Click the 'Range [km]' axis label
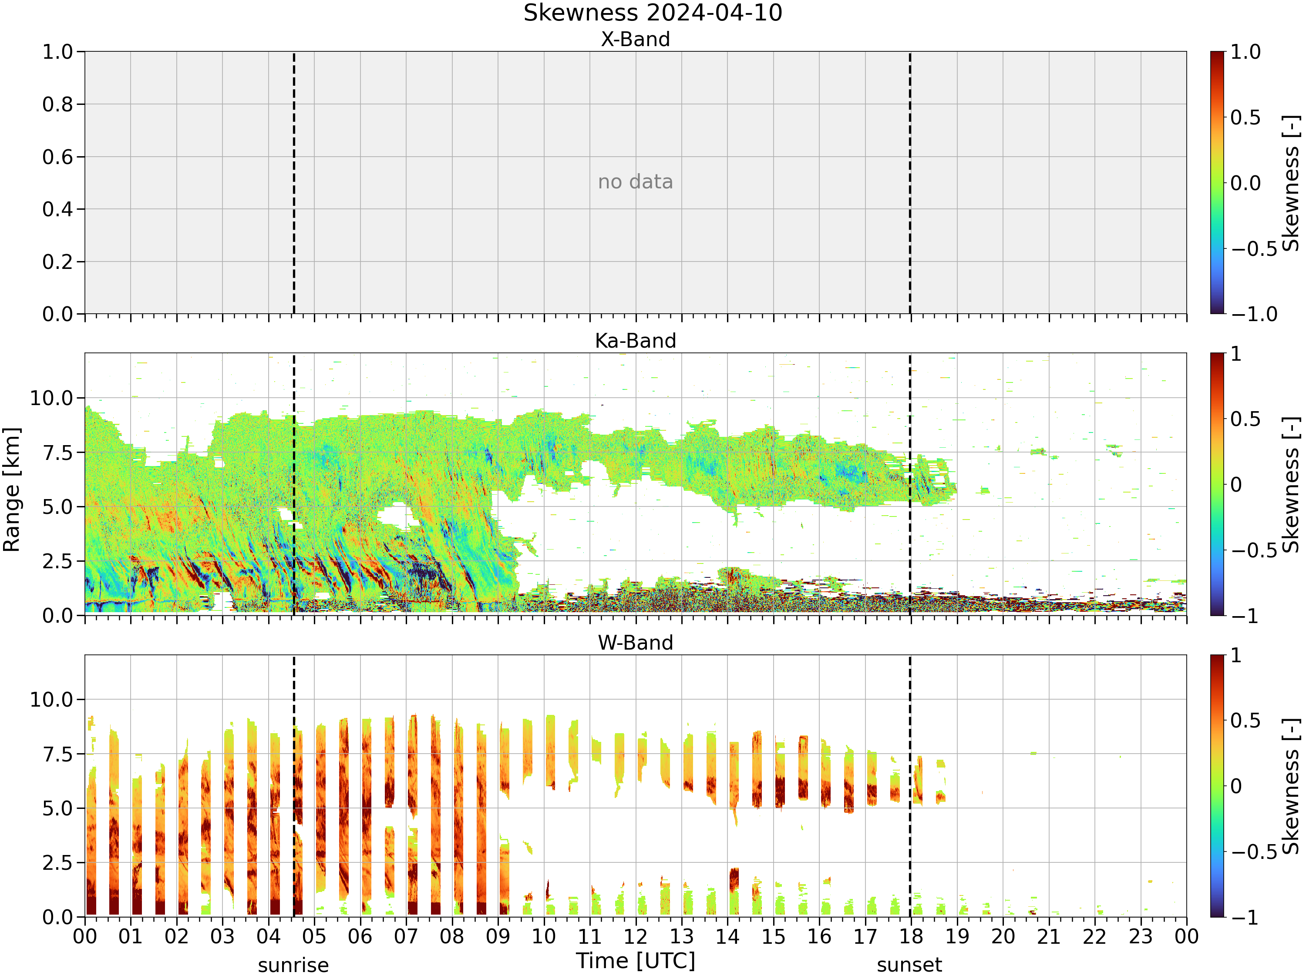The width and height of the screenshot is (1306, 979). (12, 490)
